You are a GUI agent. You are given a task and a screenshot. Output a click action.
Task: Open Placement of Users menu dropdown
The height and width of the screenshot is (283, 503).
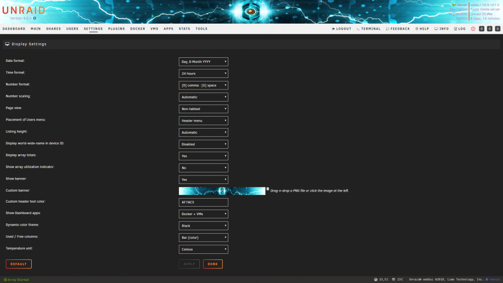click(x=203, y=121)
